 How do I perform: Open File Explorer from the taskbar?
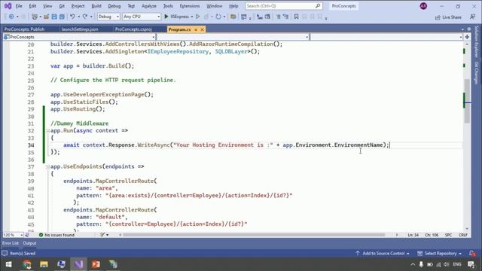point(44,264)
